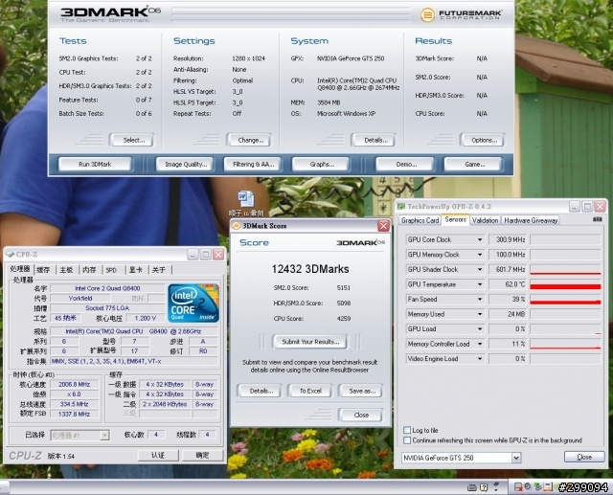The height and width of the screenshot is (495, 613).
Task: Click the Graphs button
Action: point(322,165)
